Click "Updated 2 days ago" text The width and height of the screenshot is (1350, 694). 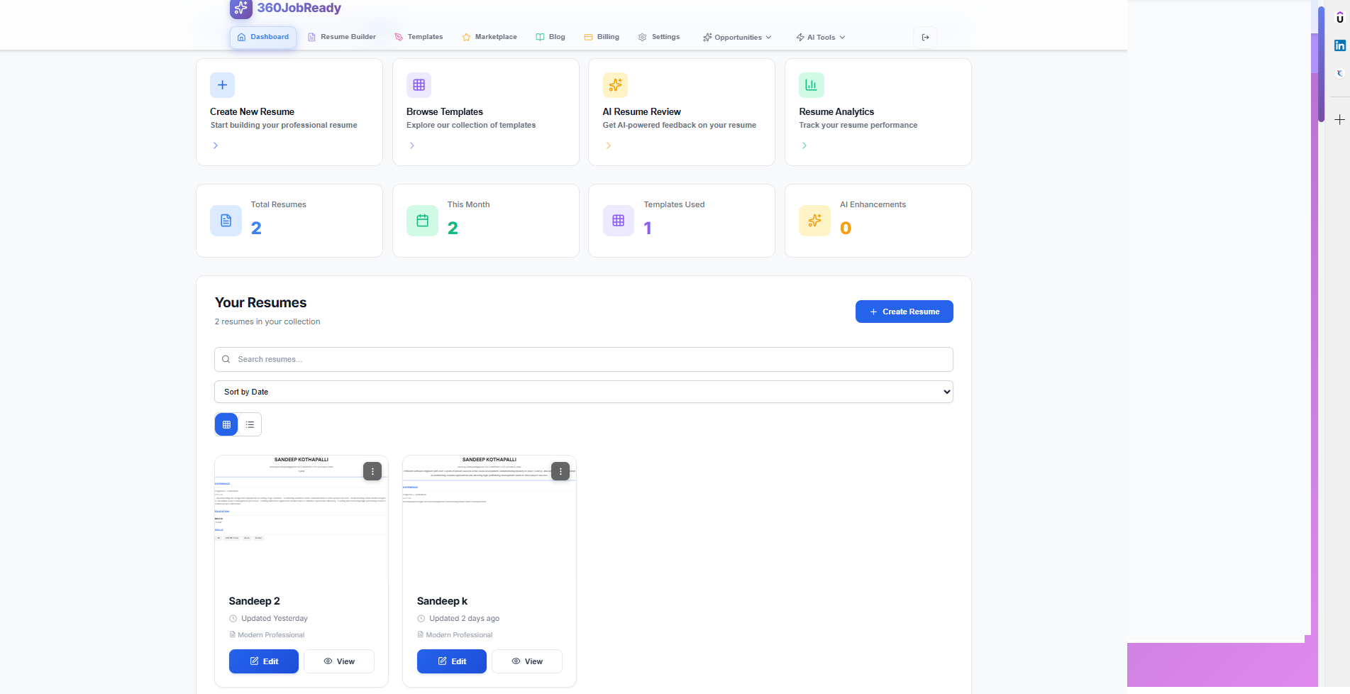pos(464,619)
